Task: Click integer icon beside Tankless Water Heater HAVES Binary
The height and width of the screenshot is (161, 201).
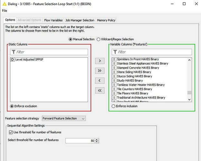Action: coord(114,85)
